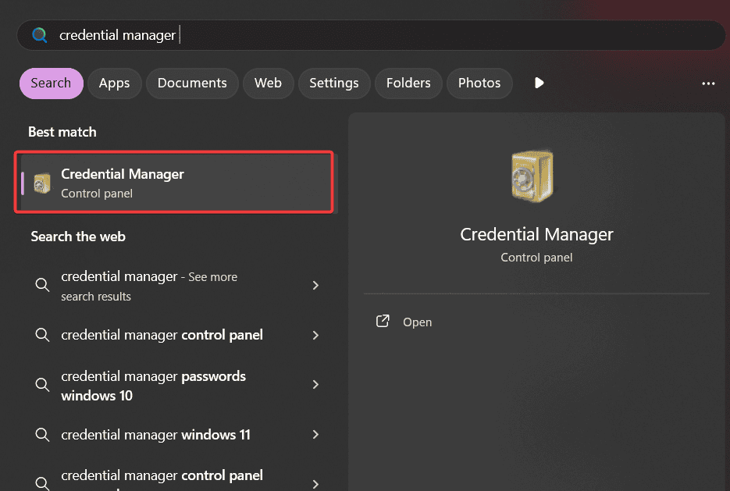Switch to the Apps filter tab
The image size is (730, 491).
tap(115, 84)
